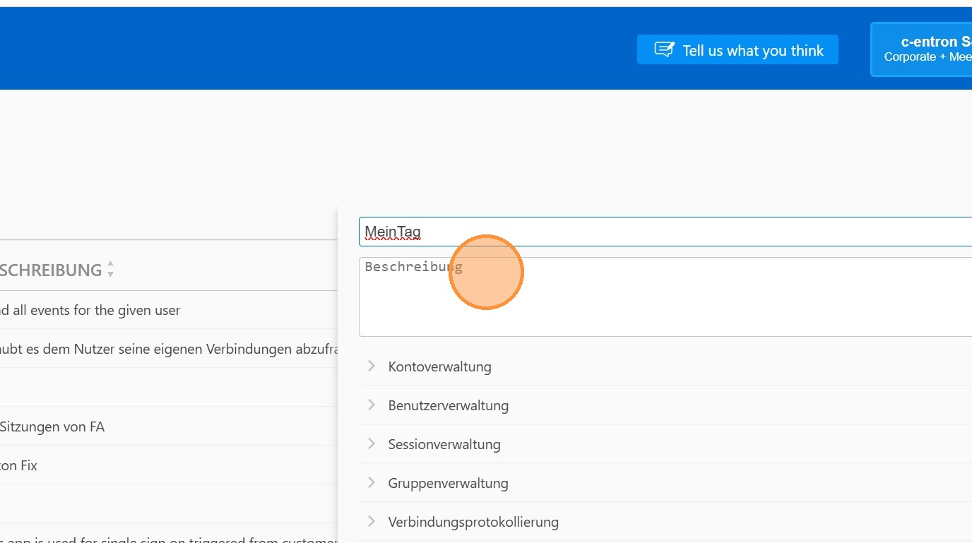Click the name field containing MeinTag

point(664,232)
